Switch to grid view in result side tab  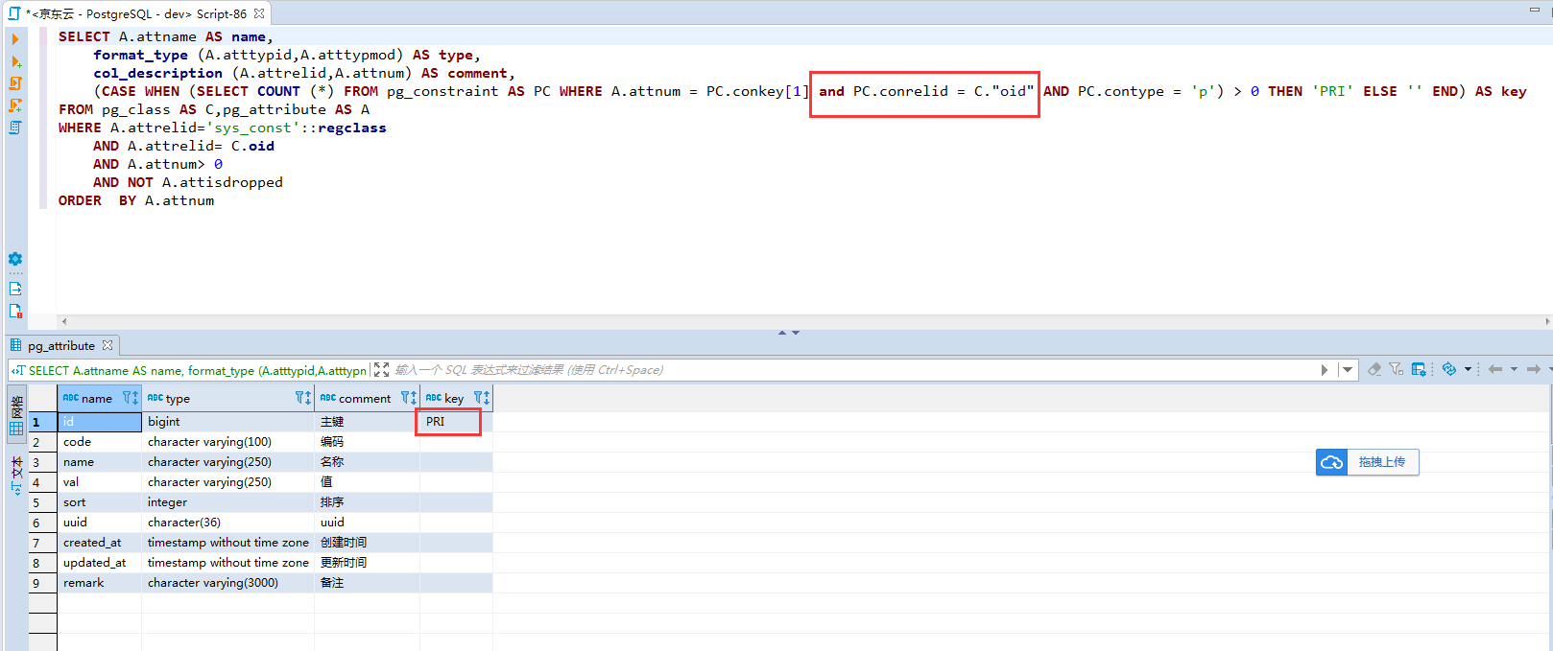[16, 416]
